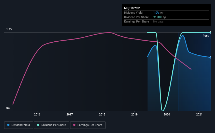Click the 0% y-axis label
Image resolution: width=215 pixels, height=133 pixels.
[8, 108]
